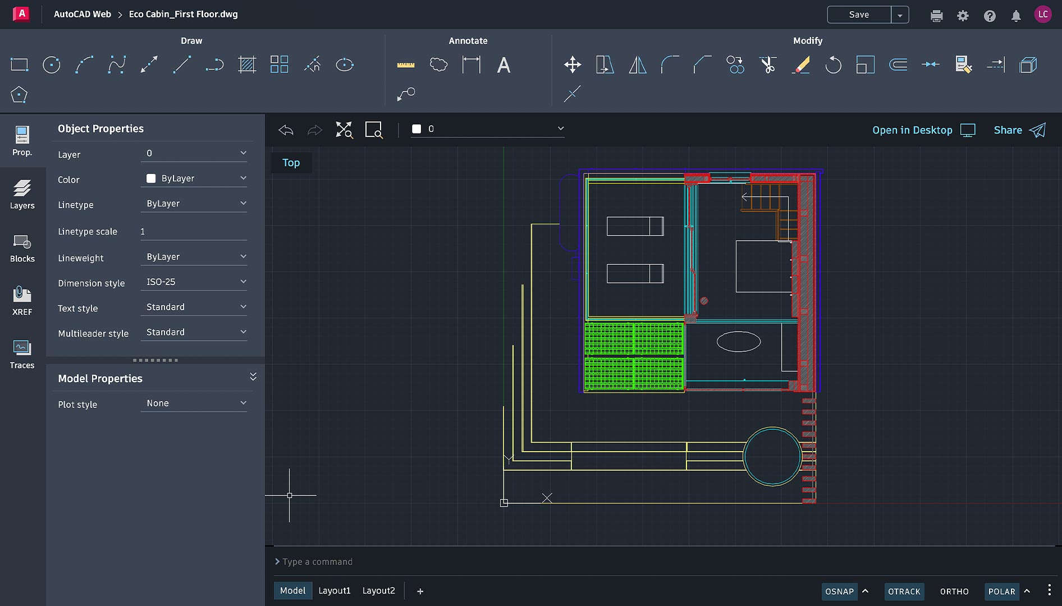The height and width of the screenshot is (606, 1062).
Task: Switch to the Layout2 tab
Action: (x=378, y=590)
